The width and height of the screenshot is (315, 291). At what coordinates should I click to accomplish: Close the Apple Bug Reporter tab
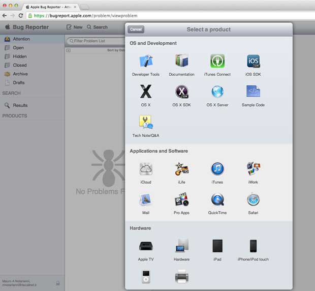[75, 7]
